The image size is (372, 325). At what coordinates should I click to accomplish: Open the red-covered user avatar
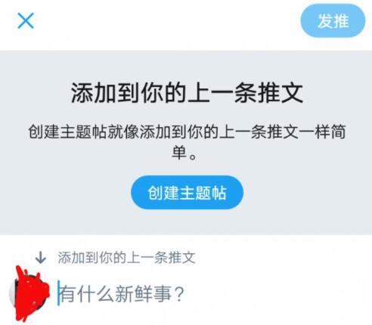(29, 293)
